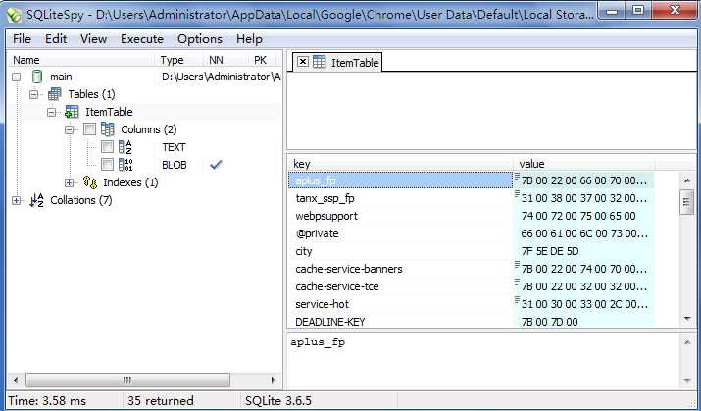
Task: Collapse the main database node
Action: pos(16,77)
